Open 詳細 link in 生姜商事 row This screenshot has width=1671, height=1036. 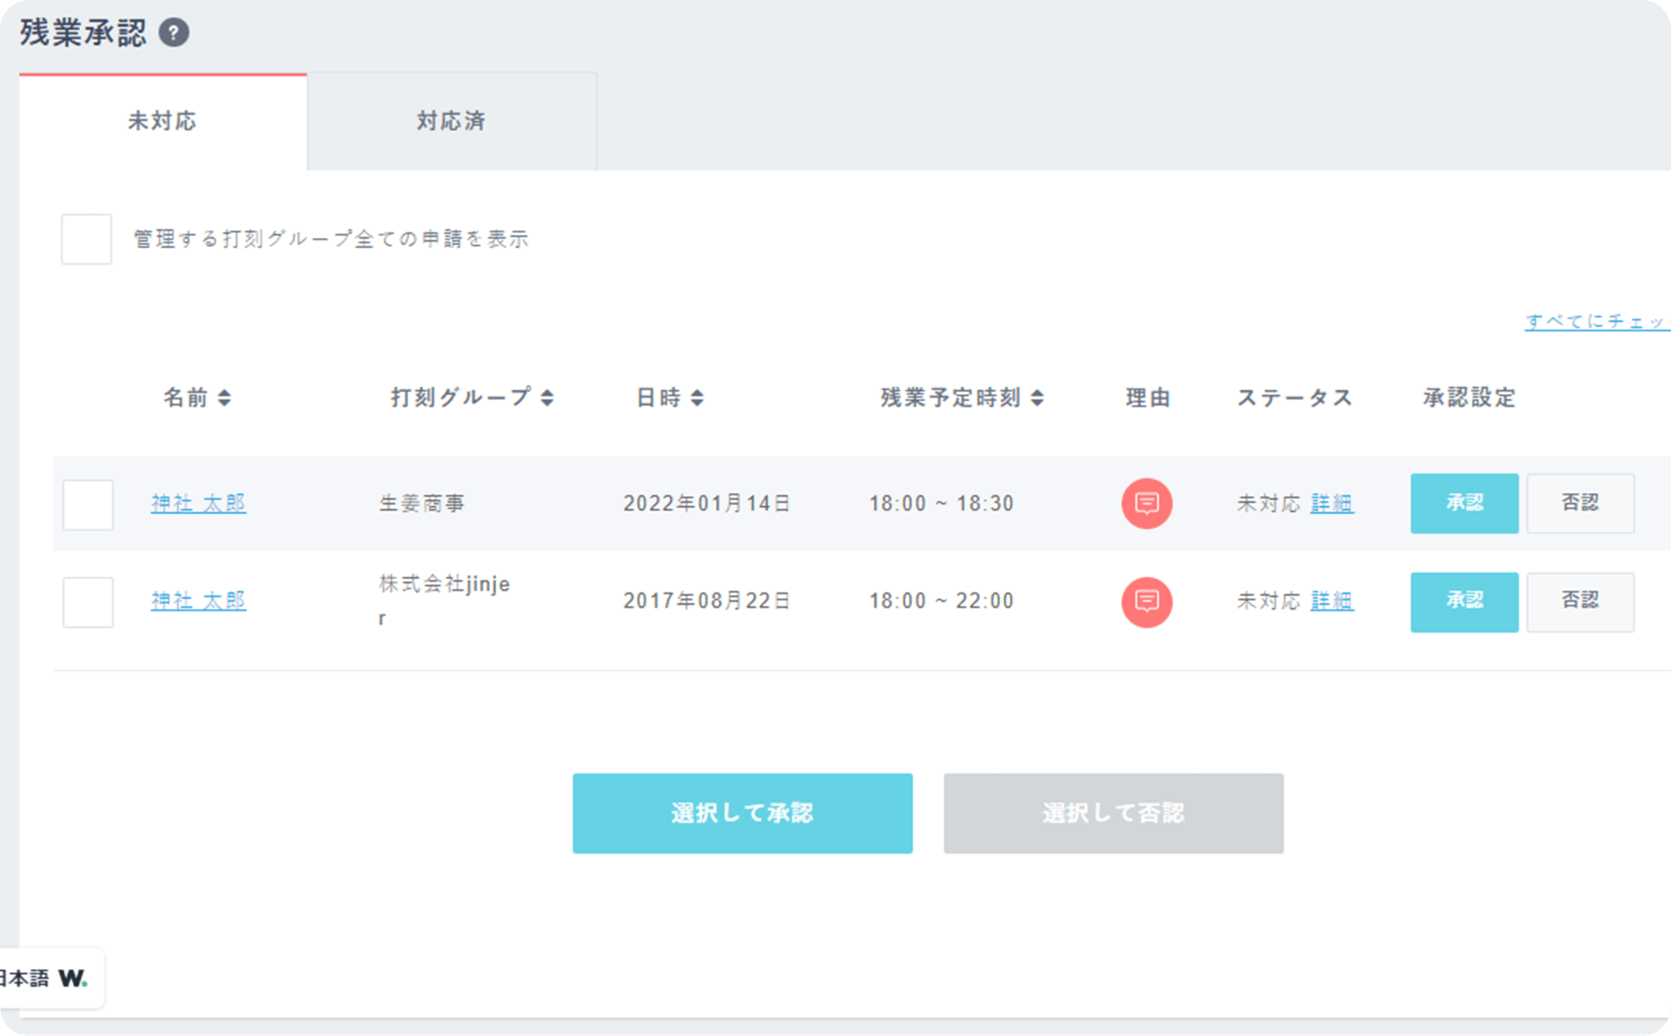pos(1331,503)
